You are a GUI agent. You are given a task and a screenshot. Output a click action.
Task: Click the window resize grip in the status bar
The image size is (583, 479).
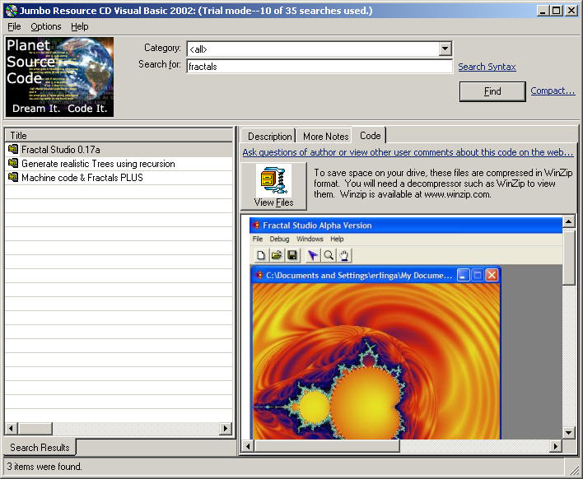(574, 470)
